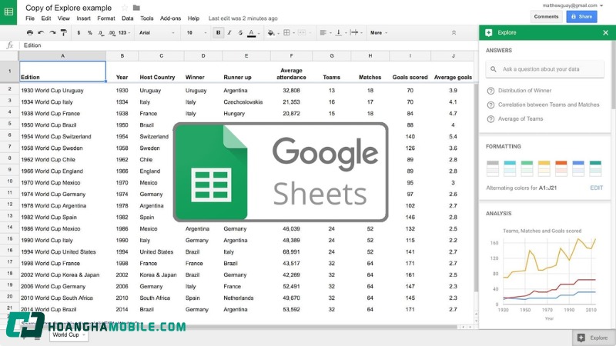Close the Explore side panel

[x=605, y=32]
